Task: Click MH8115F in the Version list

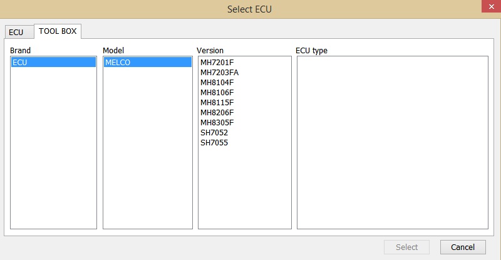Action: pyautogui.click(x=217, y=102)
